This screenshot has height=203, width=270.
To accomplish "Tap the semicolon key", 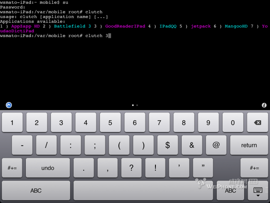I will coord(95,145).
